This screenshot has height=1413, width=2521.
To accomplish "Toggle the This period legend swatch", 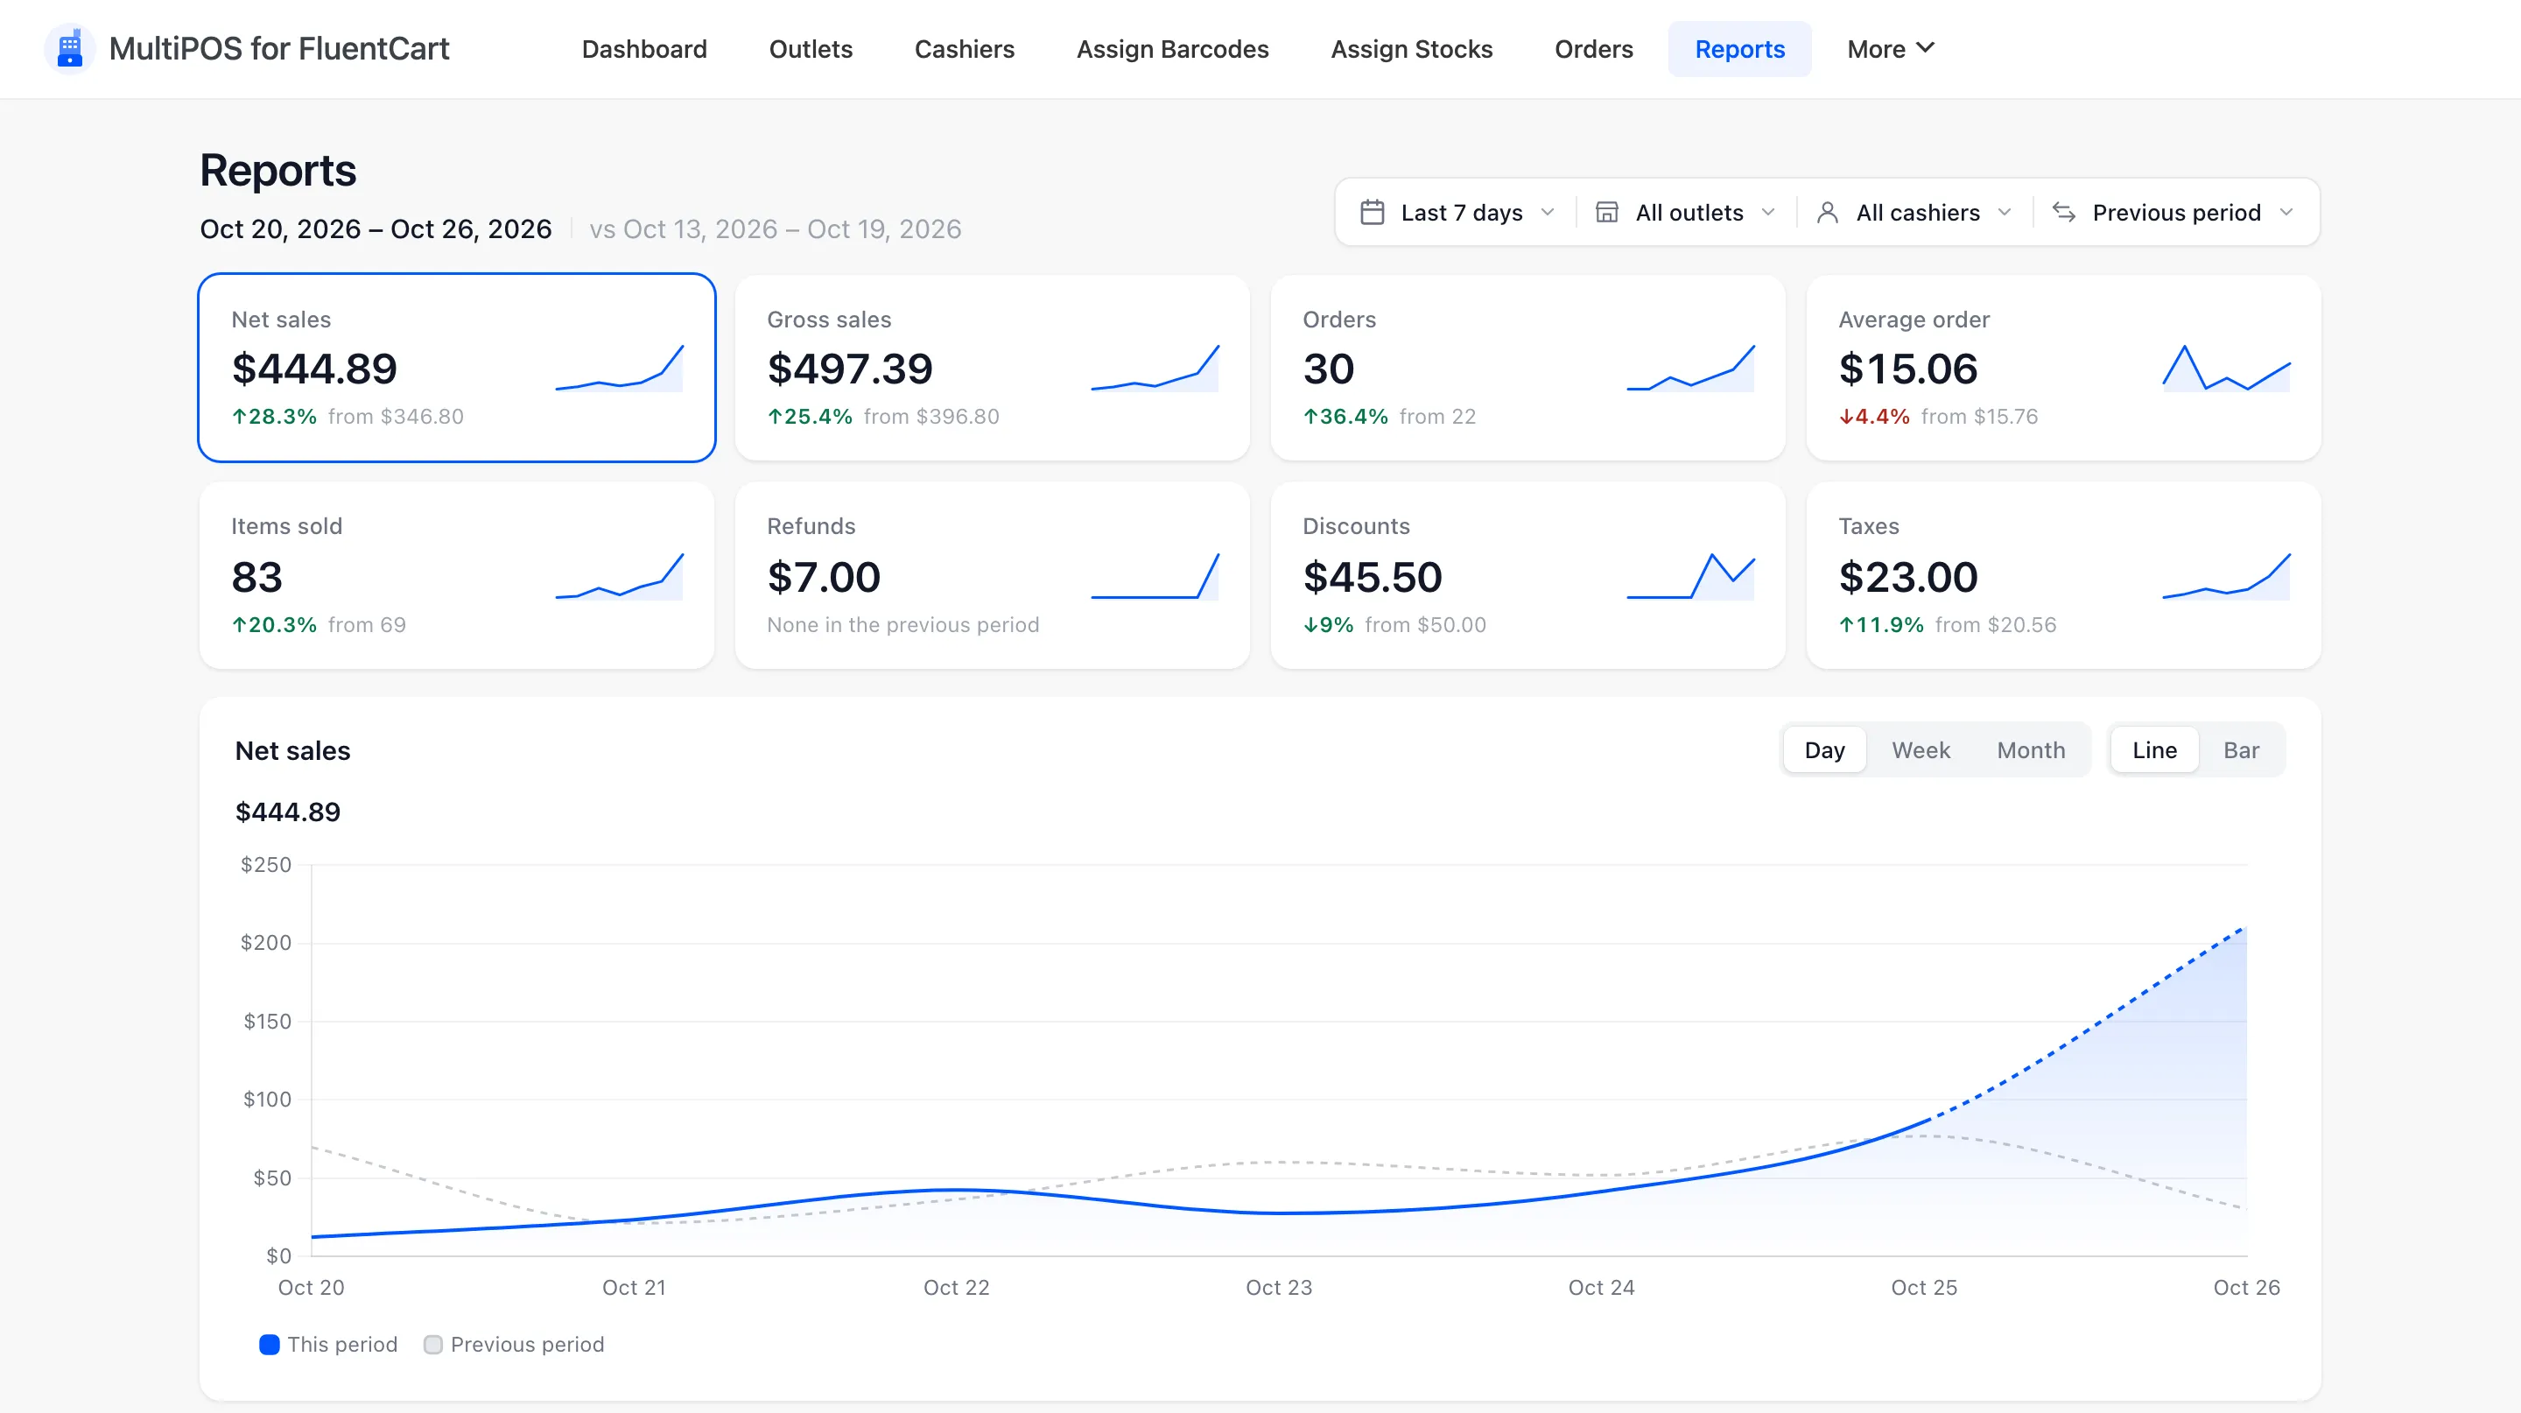I will click(269, 1345).
